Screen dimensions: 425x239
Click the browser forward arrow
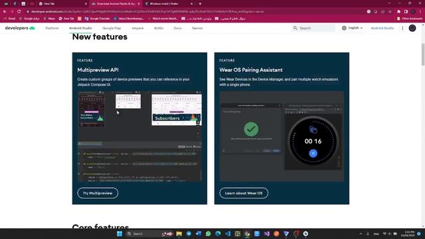[x=12, y=12]
